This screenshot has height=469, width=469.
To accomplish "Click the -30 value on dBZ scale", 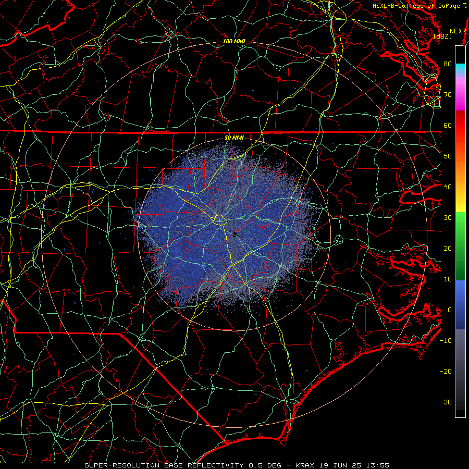I will click(x=446, y=403).
